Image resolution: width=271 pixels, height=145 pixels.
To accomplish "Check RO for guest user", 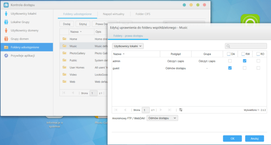I will coord(258,68).
